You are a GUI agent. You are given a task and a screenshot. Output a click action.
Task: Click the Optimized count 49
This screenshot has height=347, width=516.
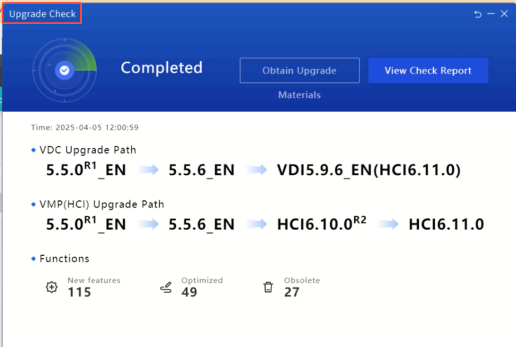coord(189,293)
